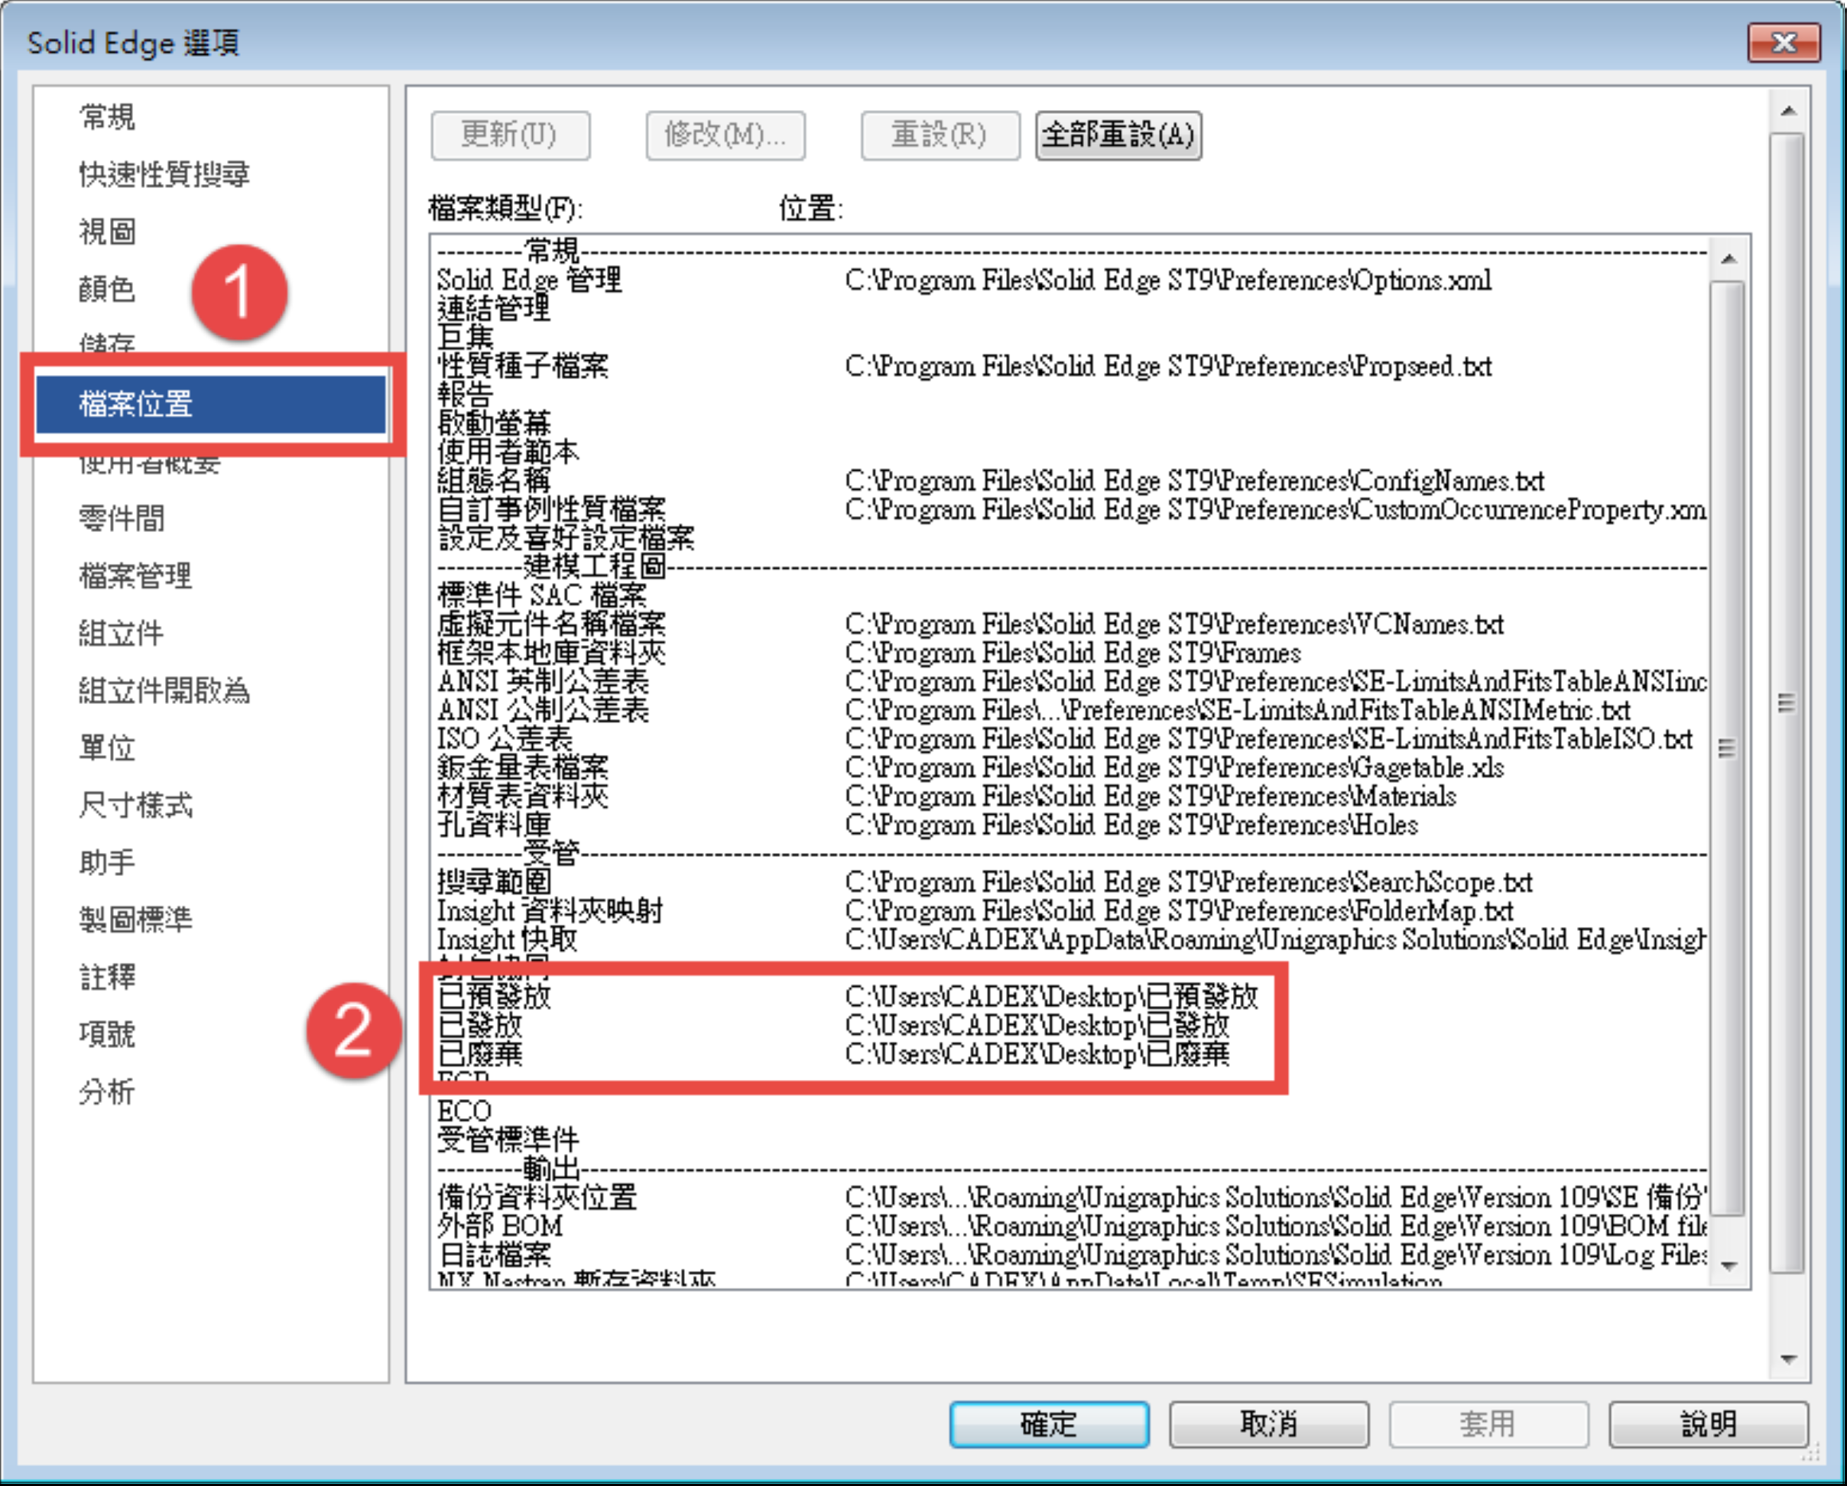Screen dimensions: 1847x1486
Task: Select the 孔資料庫 row
Action: 1071,825
